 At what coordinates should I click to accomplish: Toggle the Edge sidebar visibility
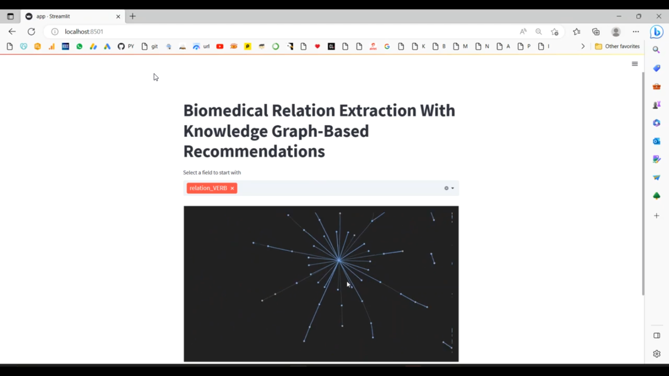657,335
